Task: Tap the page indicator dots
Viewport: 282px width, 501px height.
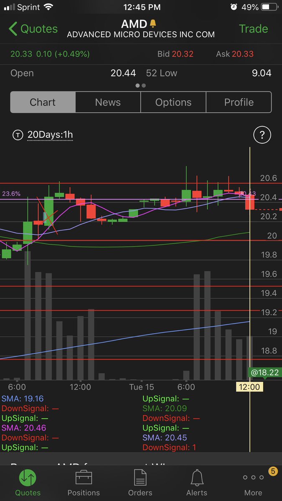Action: point(141,85)
